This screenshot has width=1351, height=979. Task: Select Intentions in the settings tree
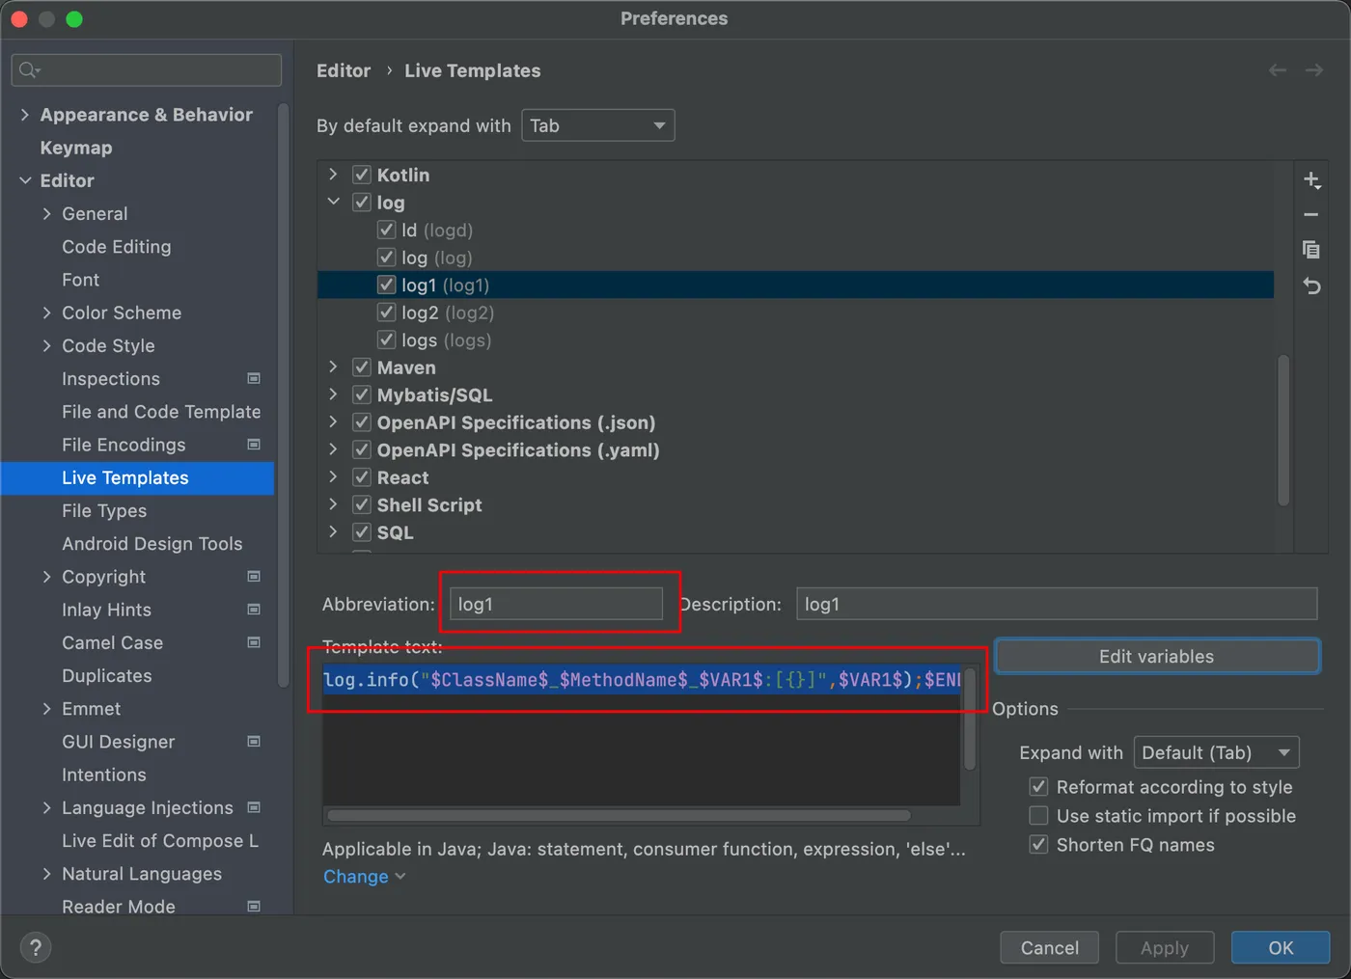[x=104, y=775]
